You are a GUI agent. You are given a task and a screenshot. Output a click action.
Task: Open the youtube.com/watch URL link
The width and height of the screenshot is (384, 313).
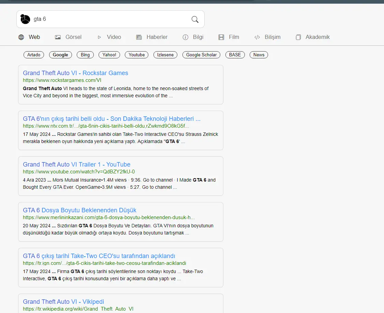(x=79, y=172)
